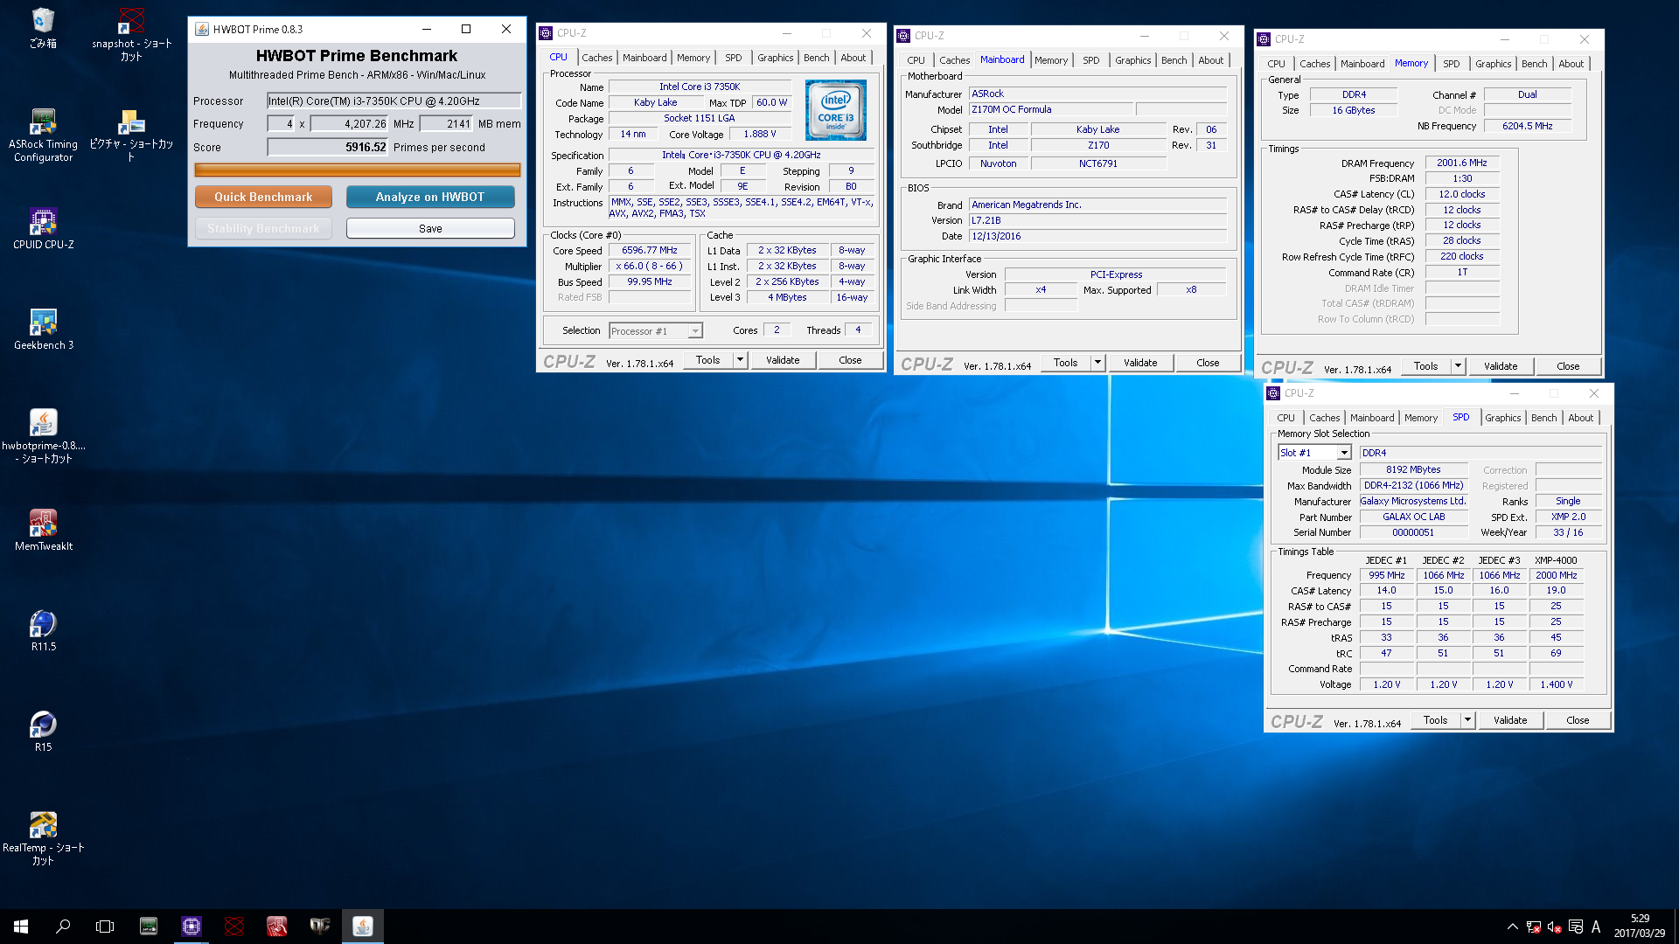Screen dimensions: 1679x944
Task: Launch CPUID CPU-Z desktop icon
Action: 43,229
